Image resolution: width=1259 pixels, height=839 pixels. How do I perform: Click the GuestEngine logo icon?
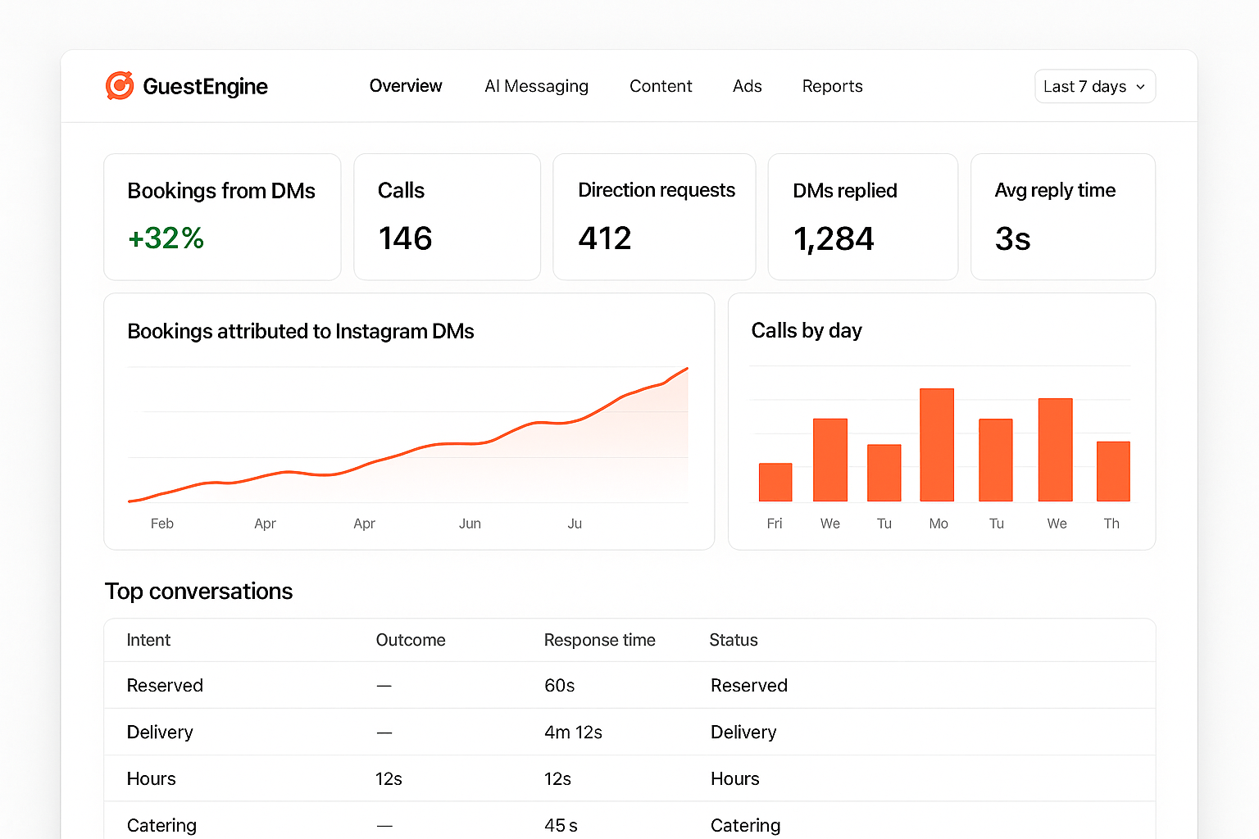[120, 85]
